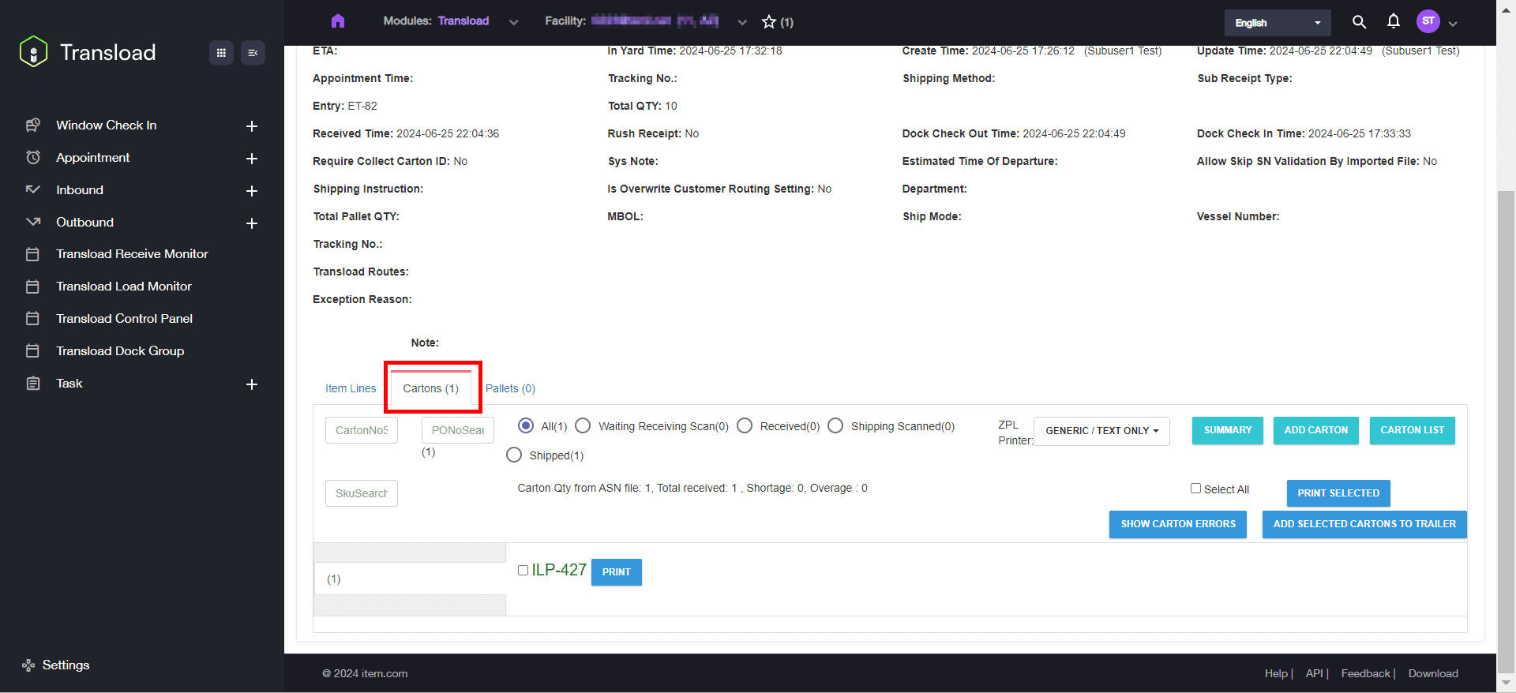Check the Select All checkbox
Screen dimensions: 1516x693
[x=1195, y=489]
